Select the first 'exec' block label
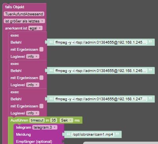Viewport: 158px width, 144px height. pos(15,35)
